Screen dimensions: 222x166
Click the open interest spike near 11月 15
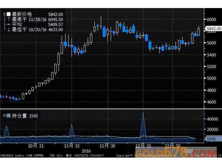click(x=72, y=130)
